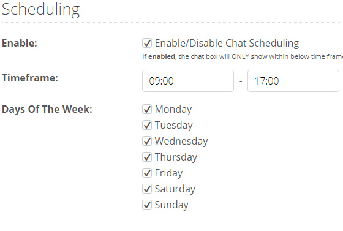Toggle the Tuesday checkbox box
Image resolution: width=343 pixels, height=231 pixels.
[x=147, y=125]
